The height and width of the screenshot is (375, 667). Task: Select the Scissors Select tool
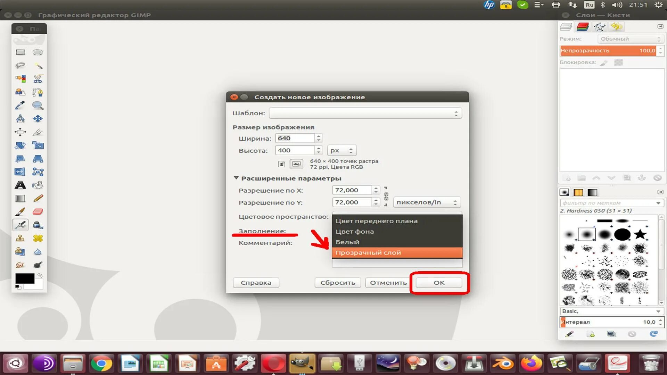tap(38, 79)
